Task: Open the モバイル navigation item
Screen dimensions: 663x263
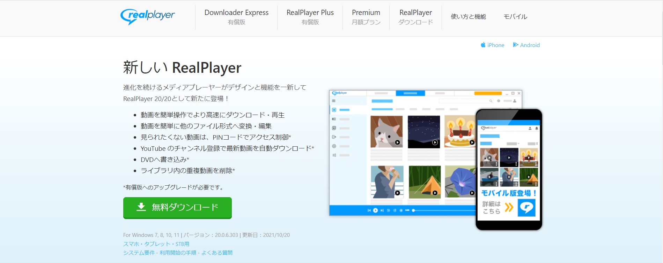Action: 515,17
